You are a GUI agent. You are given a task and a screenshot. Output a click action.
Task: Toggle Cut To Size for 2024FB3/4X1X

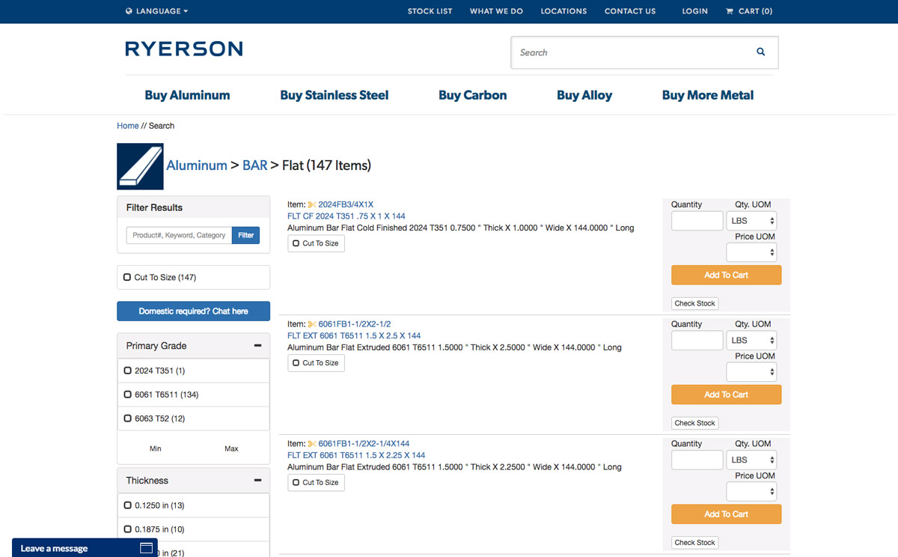pos(316,243)
